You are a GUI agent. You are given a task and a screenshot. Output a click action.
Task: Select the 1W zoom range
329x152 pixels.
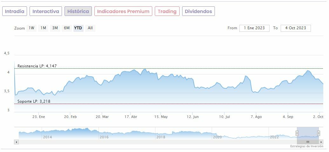31,28
